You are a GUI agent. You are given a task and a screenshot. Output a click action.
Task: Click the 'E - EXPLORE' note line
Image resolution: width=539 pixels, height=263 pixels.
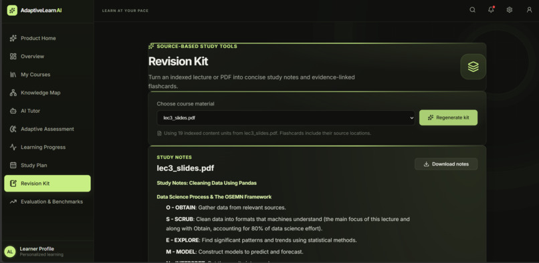point(261,240)
